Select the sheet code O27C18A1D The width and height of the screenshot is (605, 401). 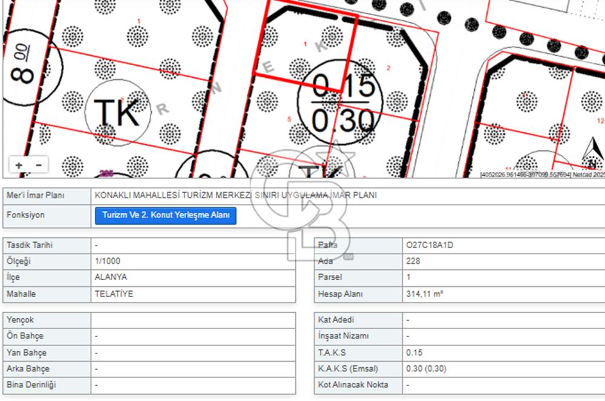430,245
